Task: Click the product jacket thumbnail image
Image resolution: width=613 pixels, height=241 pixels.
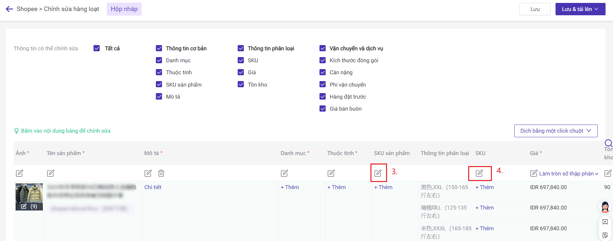Action: point(29,193)
